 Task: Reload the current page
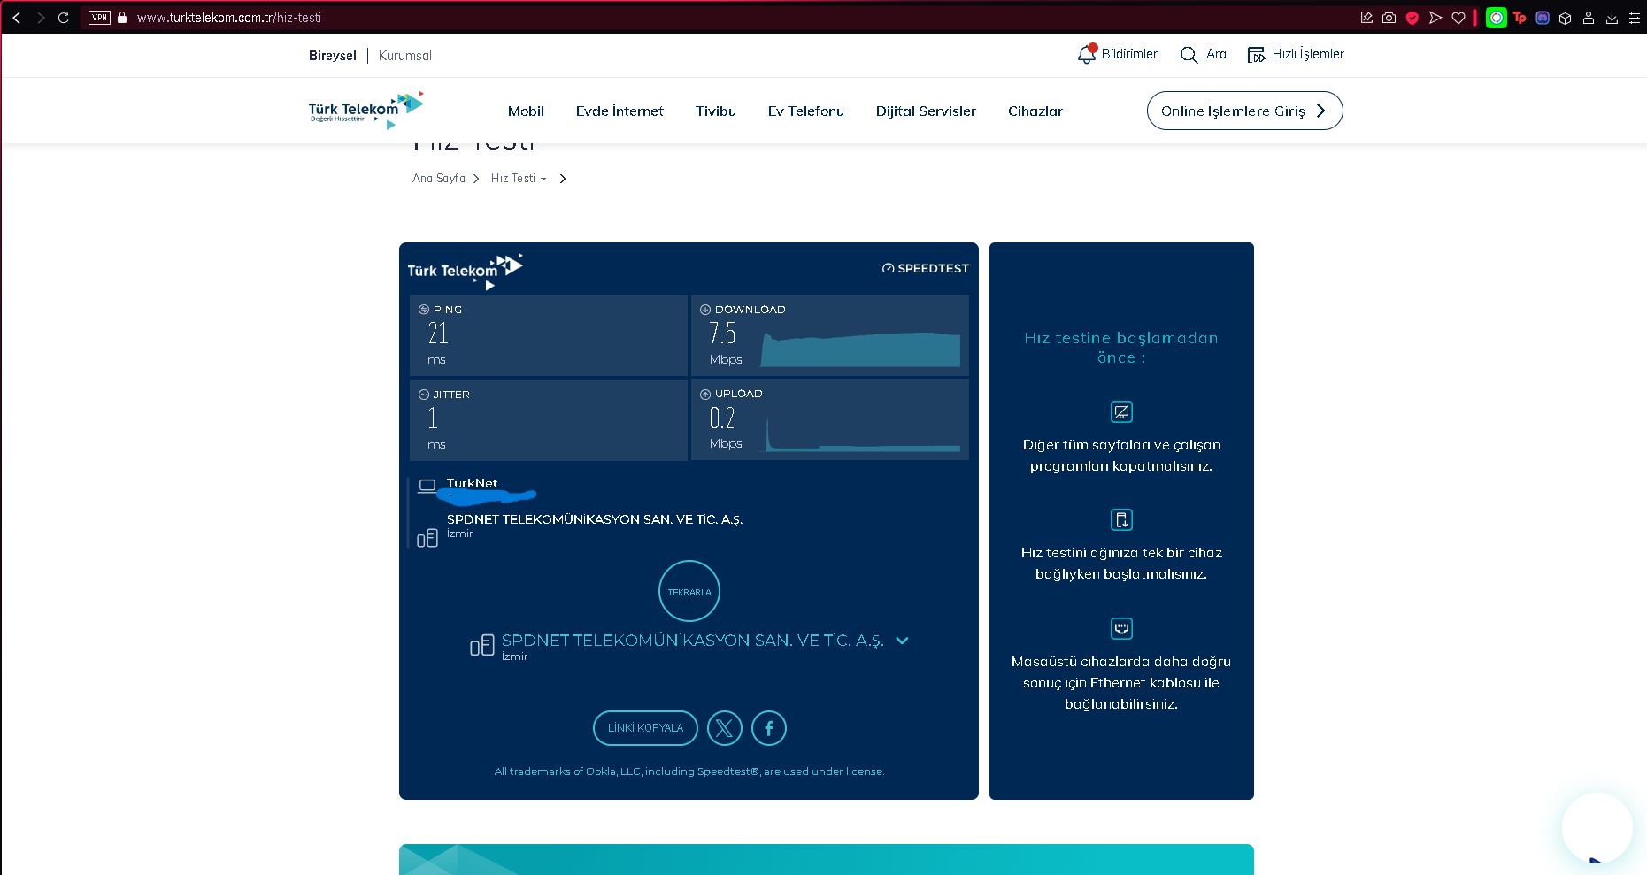(63, 18)
